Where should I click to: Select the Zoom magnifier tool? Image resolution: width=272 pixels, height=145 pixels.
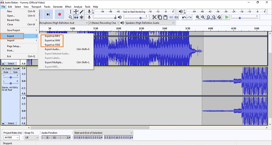(x=70, y=17)
